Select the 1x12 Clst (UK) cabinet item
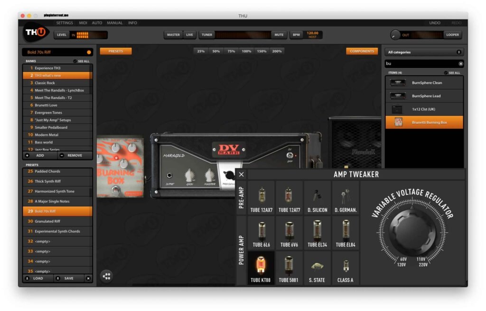This screenshot has height=311, width=486. click(x=424, y=109)
